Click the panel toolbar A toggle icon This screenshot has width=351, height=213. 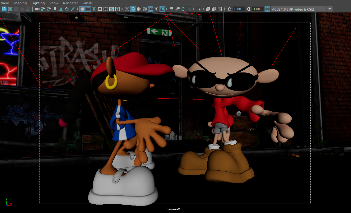(4, 9)
